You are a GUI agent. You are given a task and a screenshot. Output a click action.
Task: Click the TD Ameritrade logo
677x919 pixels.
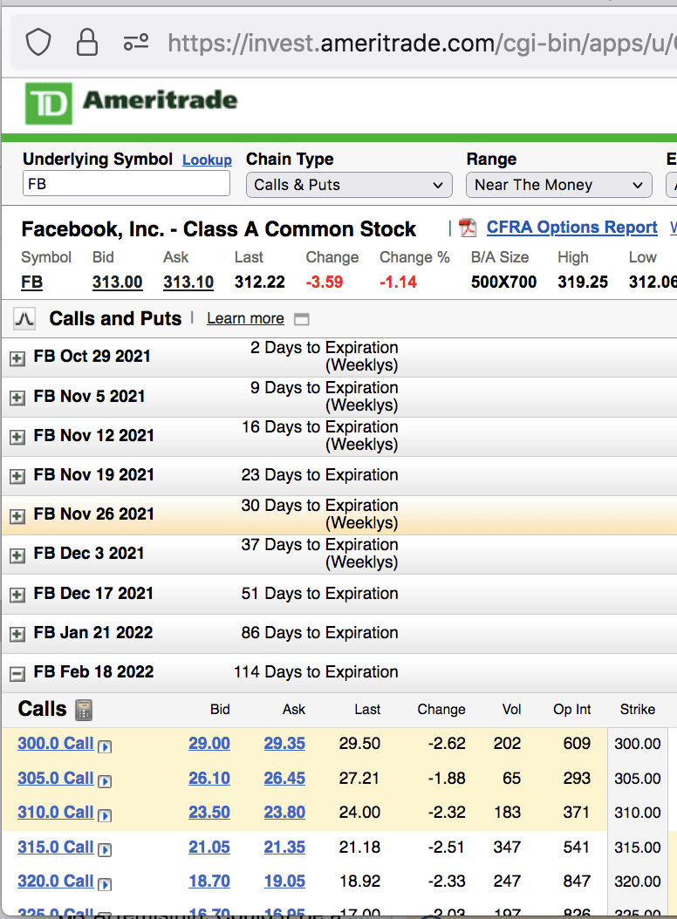[131, 103]
